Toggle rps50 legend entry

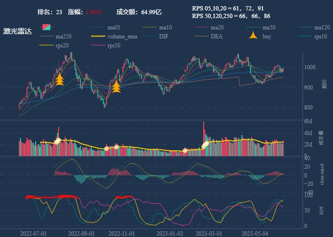[98, 46]
